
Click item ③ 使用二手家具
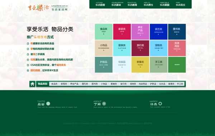[x=35, y=54]
